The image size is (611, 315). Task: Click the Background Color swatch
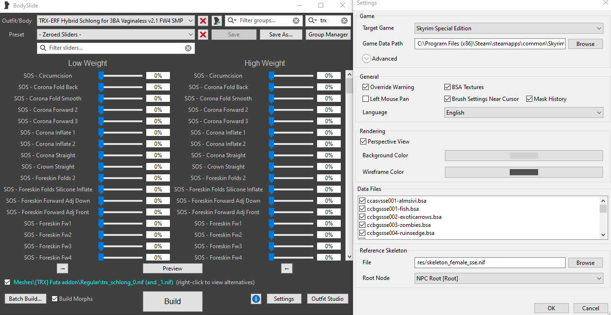tap(524, 155)
